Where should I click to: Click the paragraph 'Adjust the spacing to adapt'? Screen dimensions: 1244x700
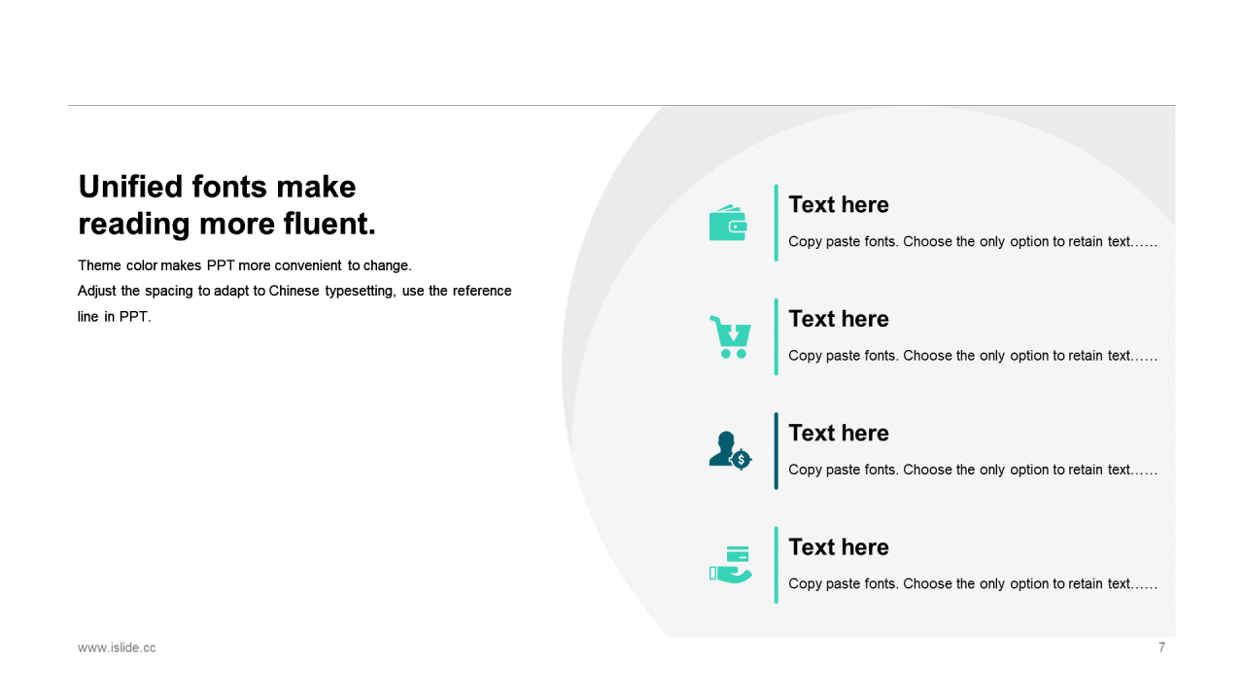(x=294, y=303)
